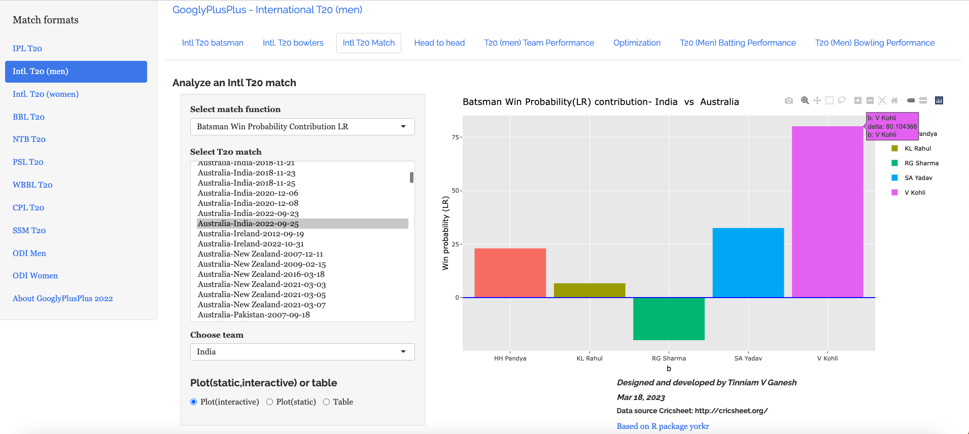The width and height of the screenshot is (969, 434).
Task: Open the Select match function dropdown
Action: point(302,127)
